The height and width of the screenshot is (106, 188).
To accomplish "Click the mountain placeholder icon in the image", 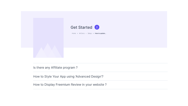I will click(x=49, y=50).
